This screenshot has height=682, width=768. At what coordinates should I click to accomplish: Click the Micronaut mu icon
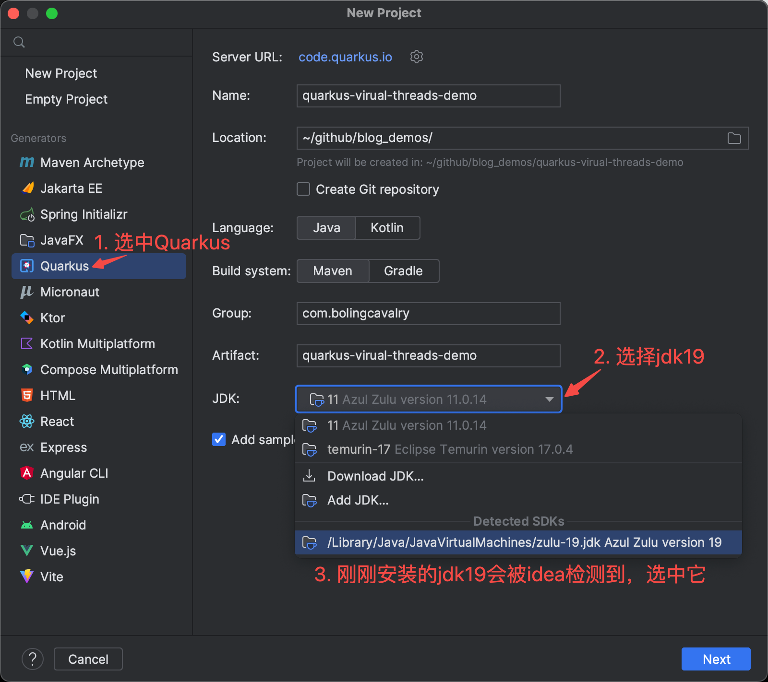click(x=27, y=292)
